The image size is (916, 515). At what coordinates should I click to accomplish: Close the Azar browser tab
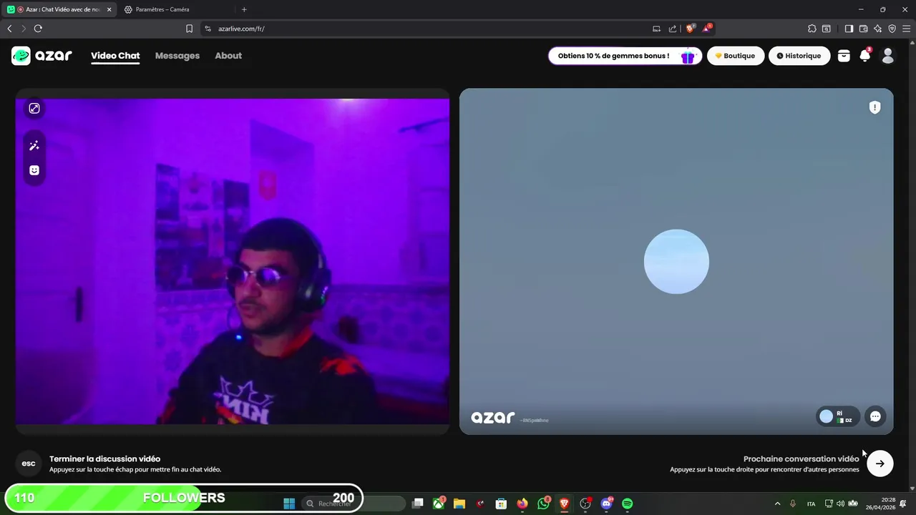(x=109, y=9)
